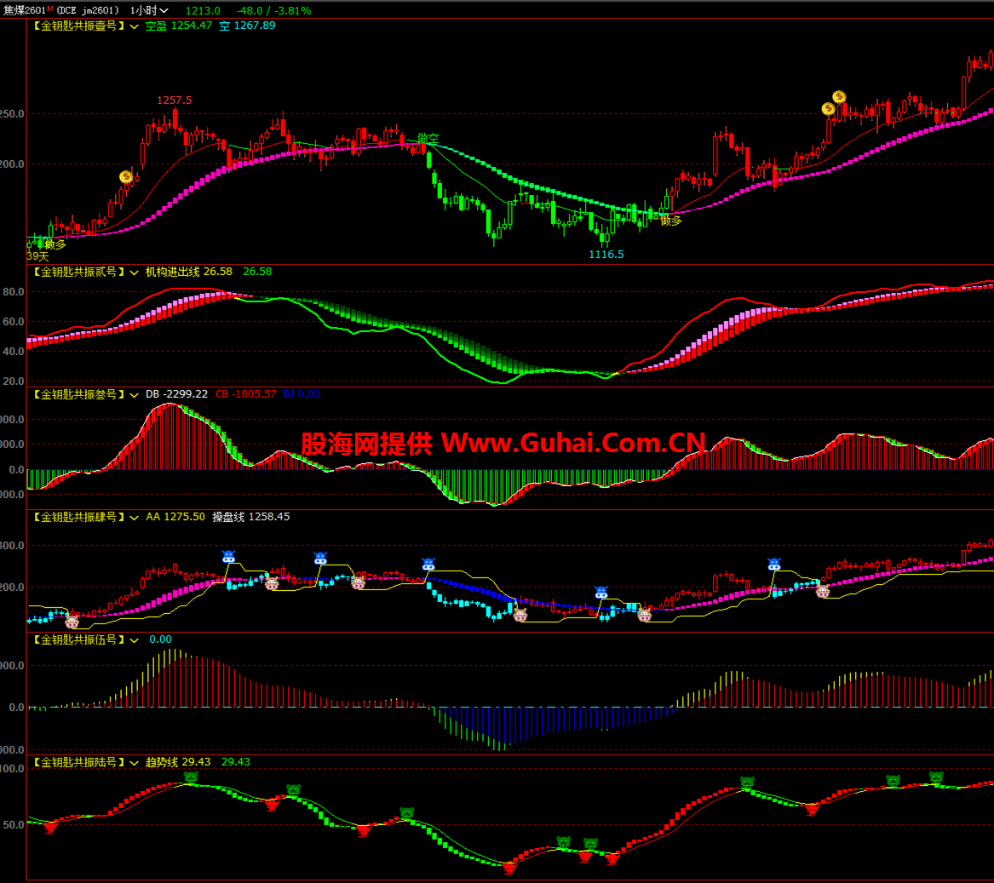Image resolution: width=994 pixels, height=883 pixels.
Task: Click the Www.Guhai.Com.CN watermark text
Action: tap(573, 443)
